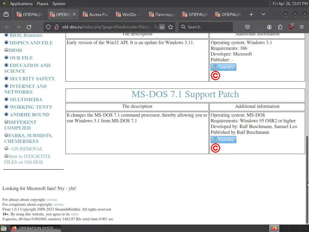
Task: Expand the OUR FILE category
Action: pyautogui.click(x=6, y=57)
